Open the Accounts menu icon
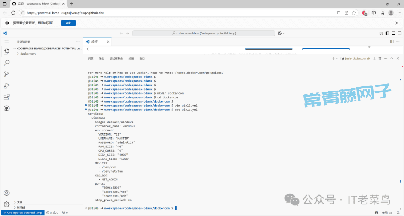 [7, 193]
